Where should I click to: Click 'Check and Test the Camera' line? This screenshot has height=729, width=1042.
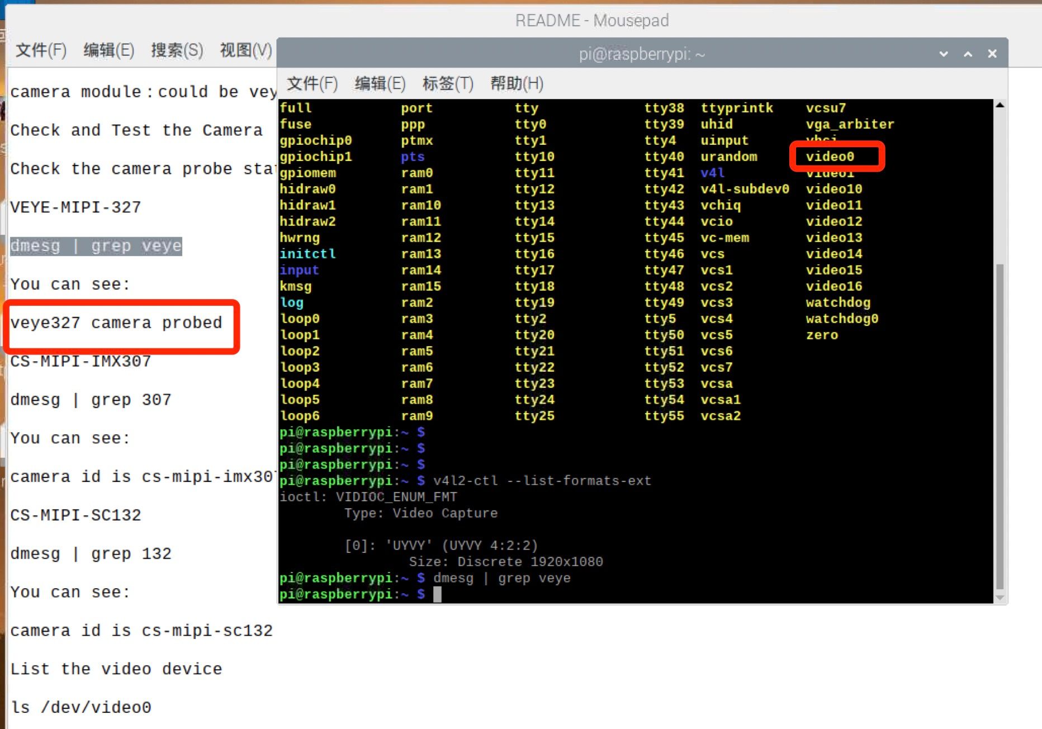(x=136, y=130)
